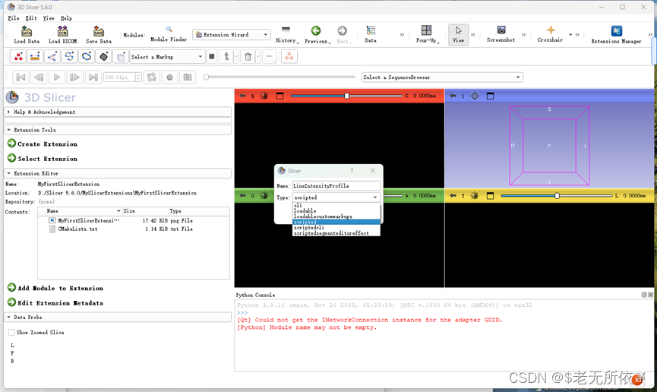Maximize the red slice view
This screenshot has height=392, width=657.
click(x=280, y=96)
